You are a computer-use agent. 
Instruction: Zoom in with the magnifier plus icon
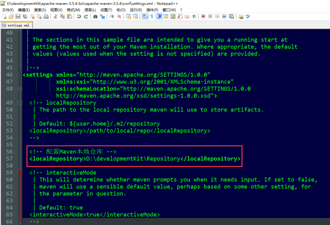[112, 17]
